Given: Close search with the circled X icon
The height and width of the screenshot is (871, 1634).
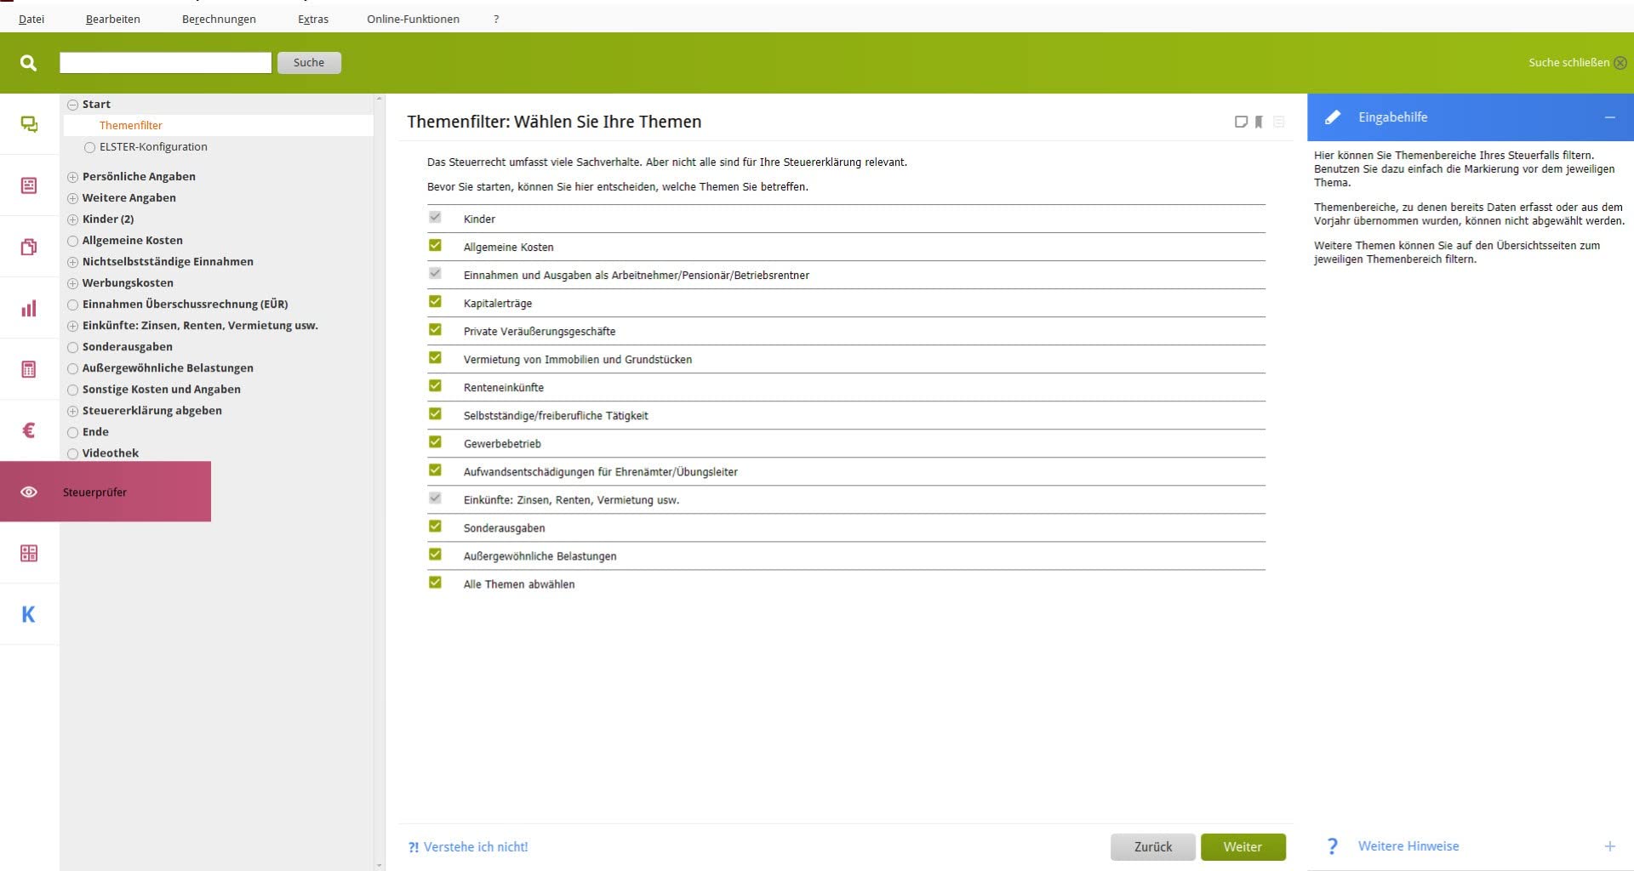Looking at the screenshot, I should (x=1620, y=63).
